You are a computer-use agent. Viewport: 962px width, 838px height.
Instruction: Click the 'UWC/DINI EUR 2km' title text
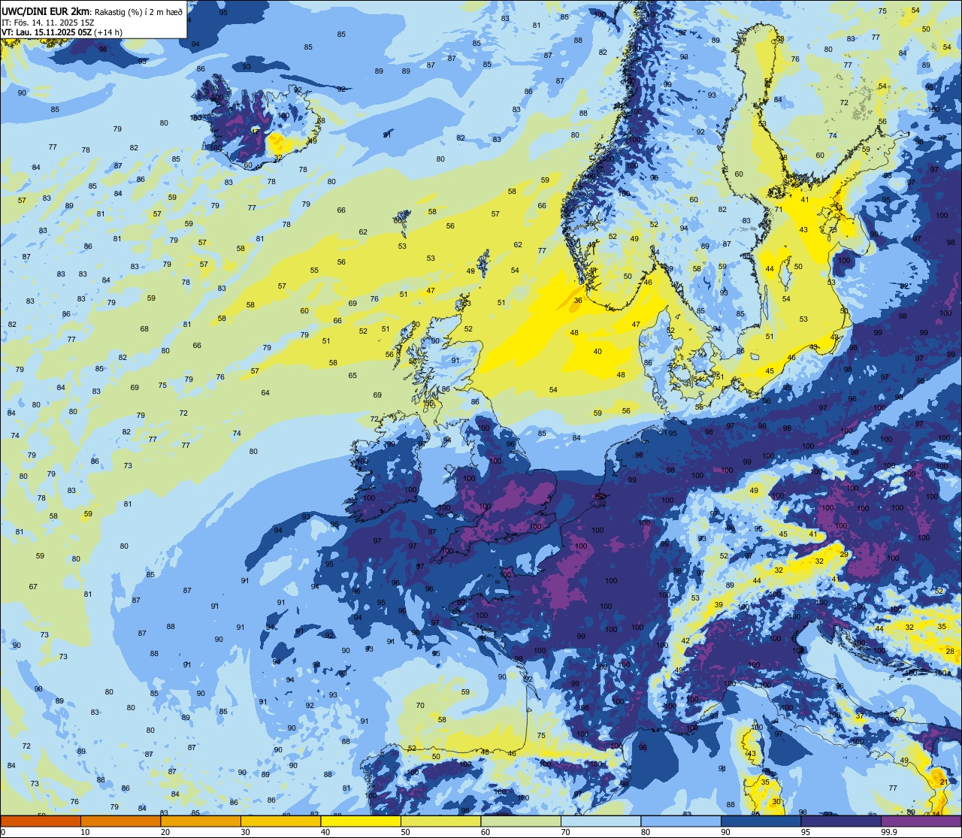point(46,12)
